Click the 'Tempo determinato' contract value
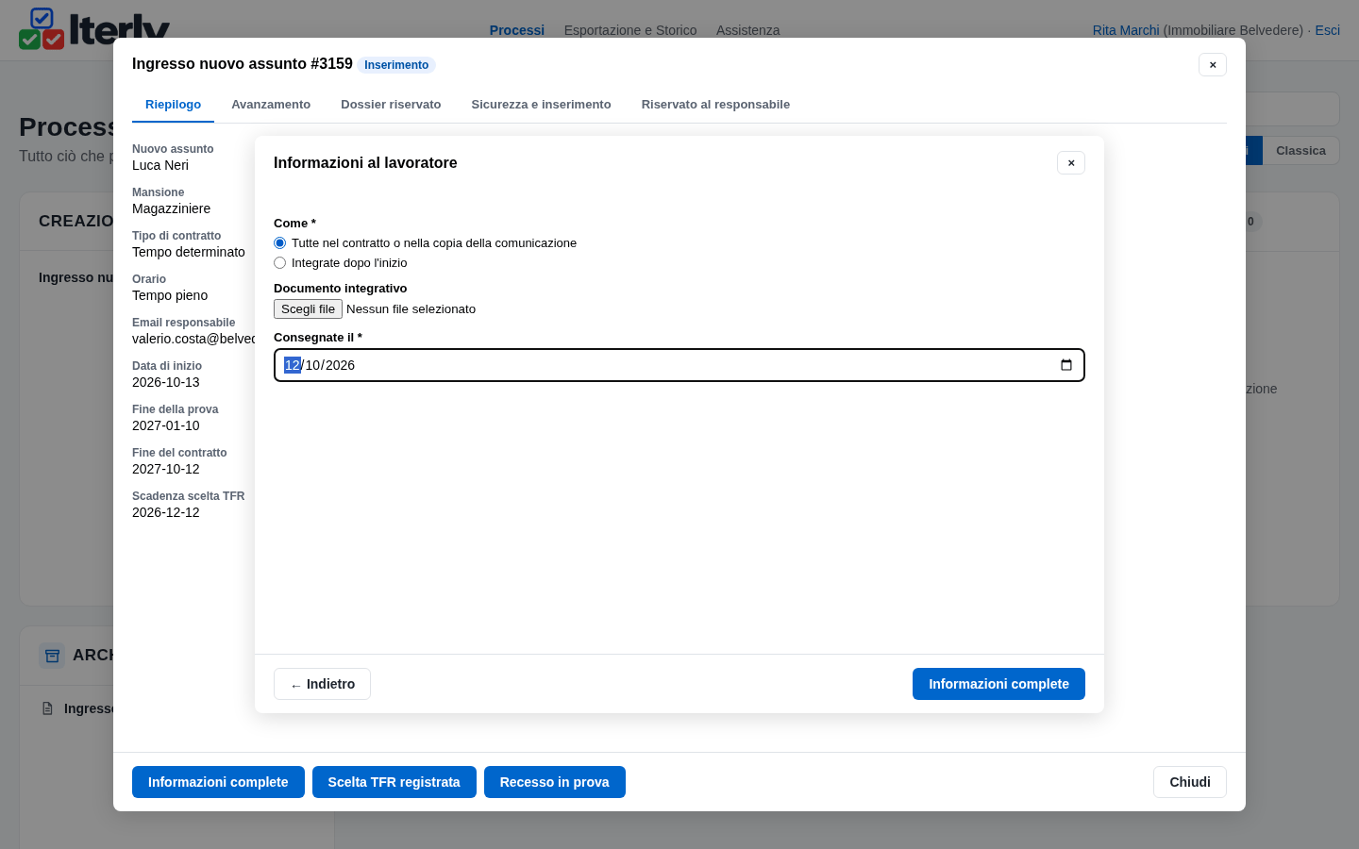This screenshot has height=849, width=1359. pyautogui.click(x=189, y=252)
